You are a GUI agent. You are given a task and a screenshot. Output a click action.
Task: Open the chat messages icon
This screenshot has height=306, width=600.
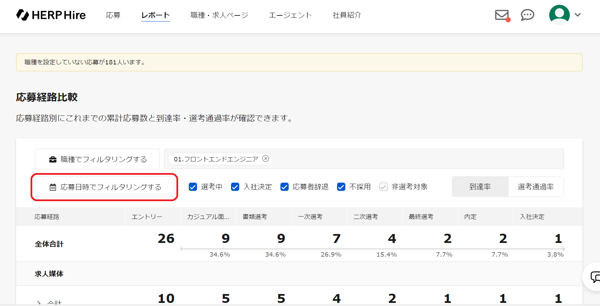[527, 15]
